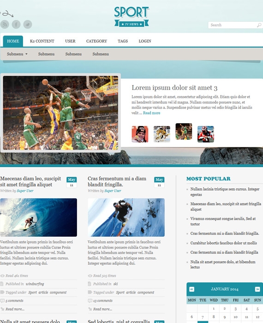Open the 13 comments link
This screenshot has width=263, height=323.
103,300
